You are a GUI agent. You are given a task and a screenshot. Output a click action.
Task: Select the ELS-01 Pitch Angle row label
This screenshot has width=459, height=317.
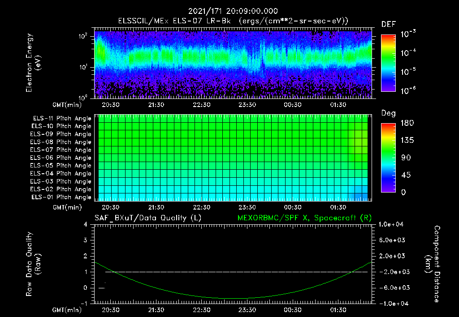(x=61, y=197)
